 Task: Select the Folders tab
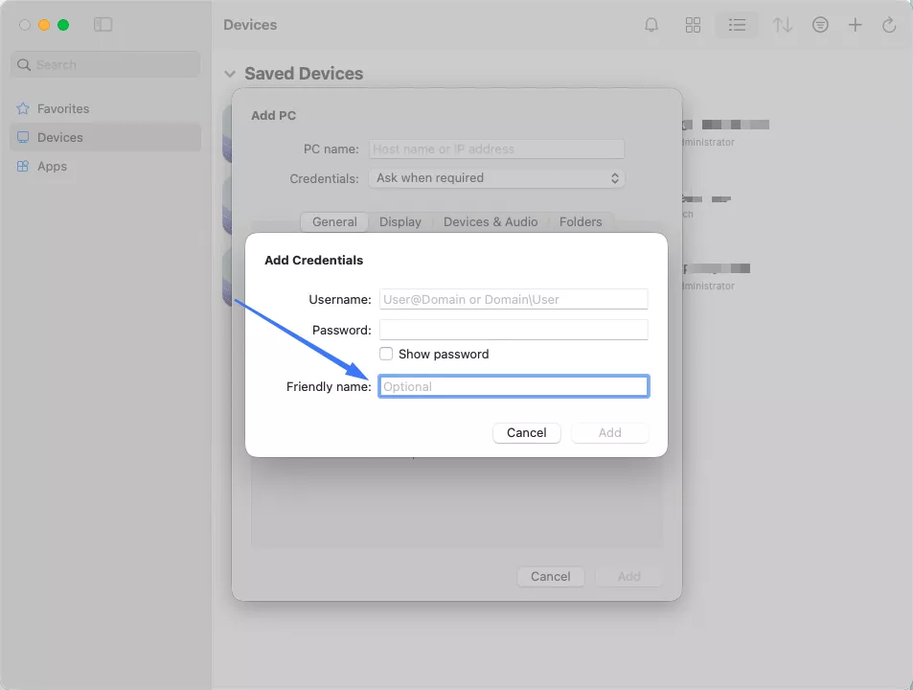[x=581, y=221]
